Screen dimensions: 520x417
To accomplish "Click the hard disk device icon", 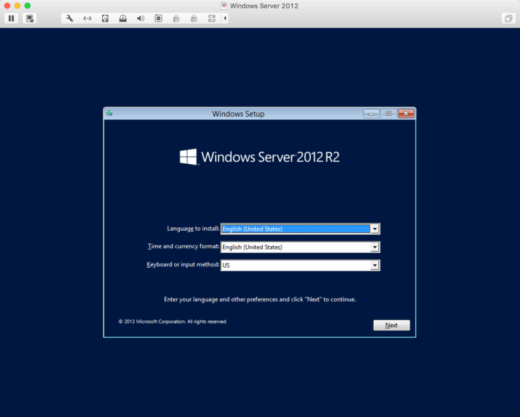I will [x=105, y=18].
